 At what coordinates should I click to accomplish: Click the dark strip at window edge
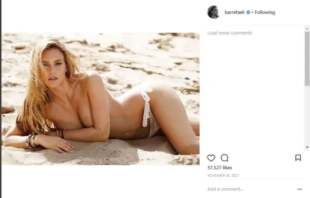(0, 99)
